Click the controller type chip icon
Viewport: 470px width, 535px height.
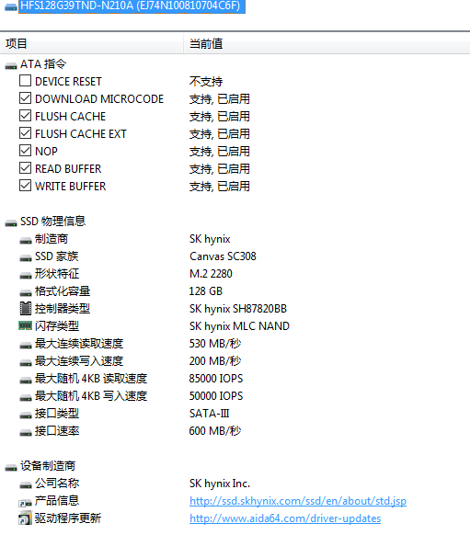[25, 309]
